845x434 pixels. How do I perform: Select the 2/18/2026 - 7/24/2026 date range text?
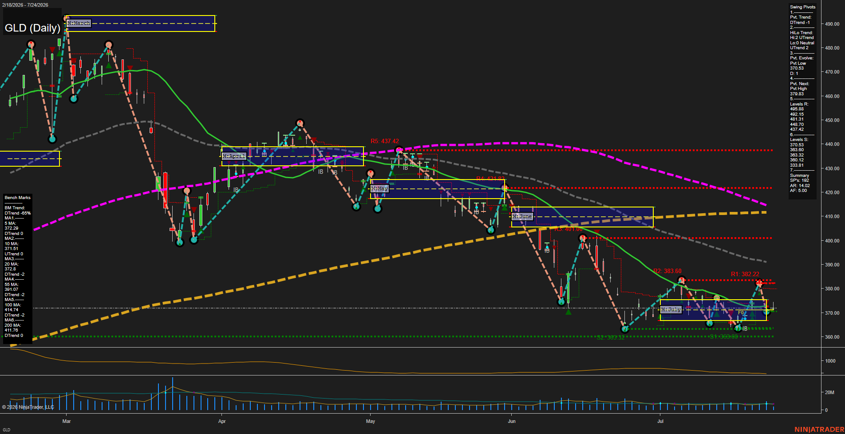(25, 5)
